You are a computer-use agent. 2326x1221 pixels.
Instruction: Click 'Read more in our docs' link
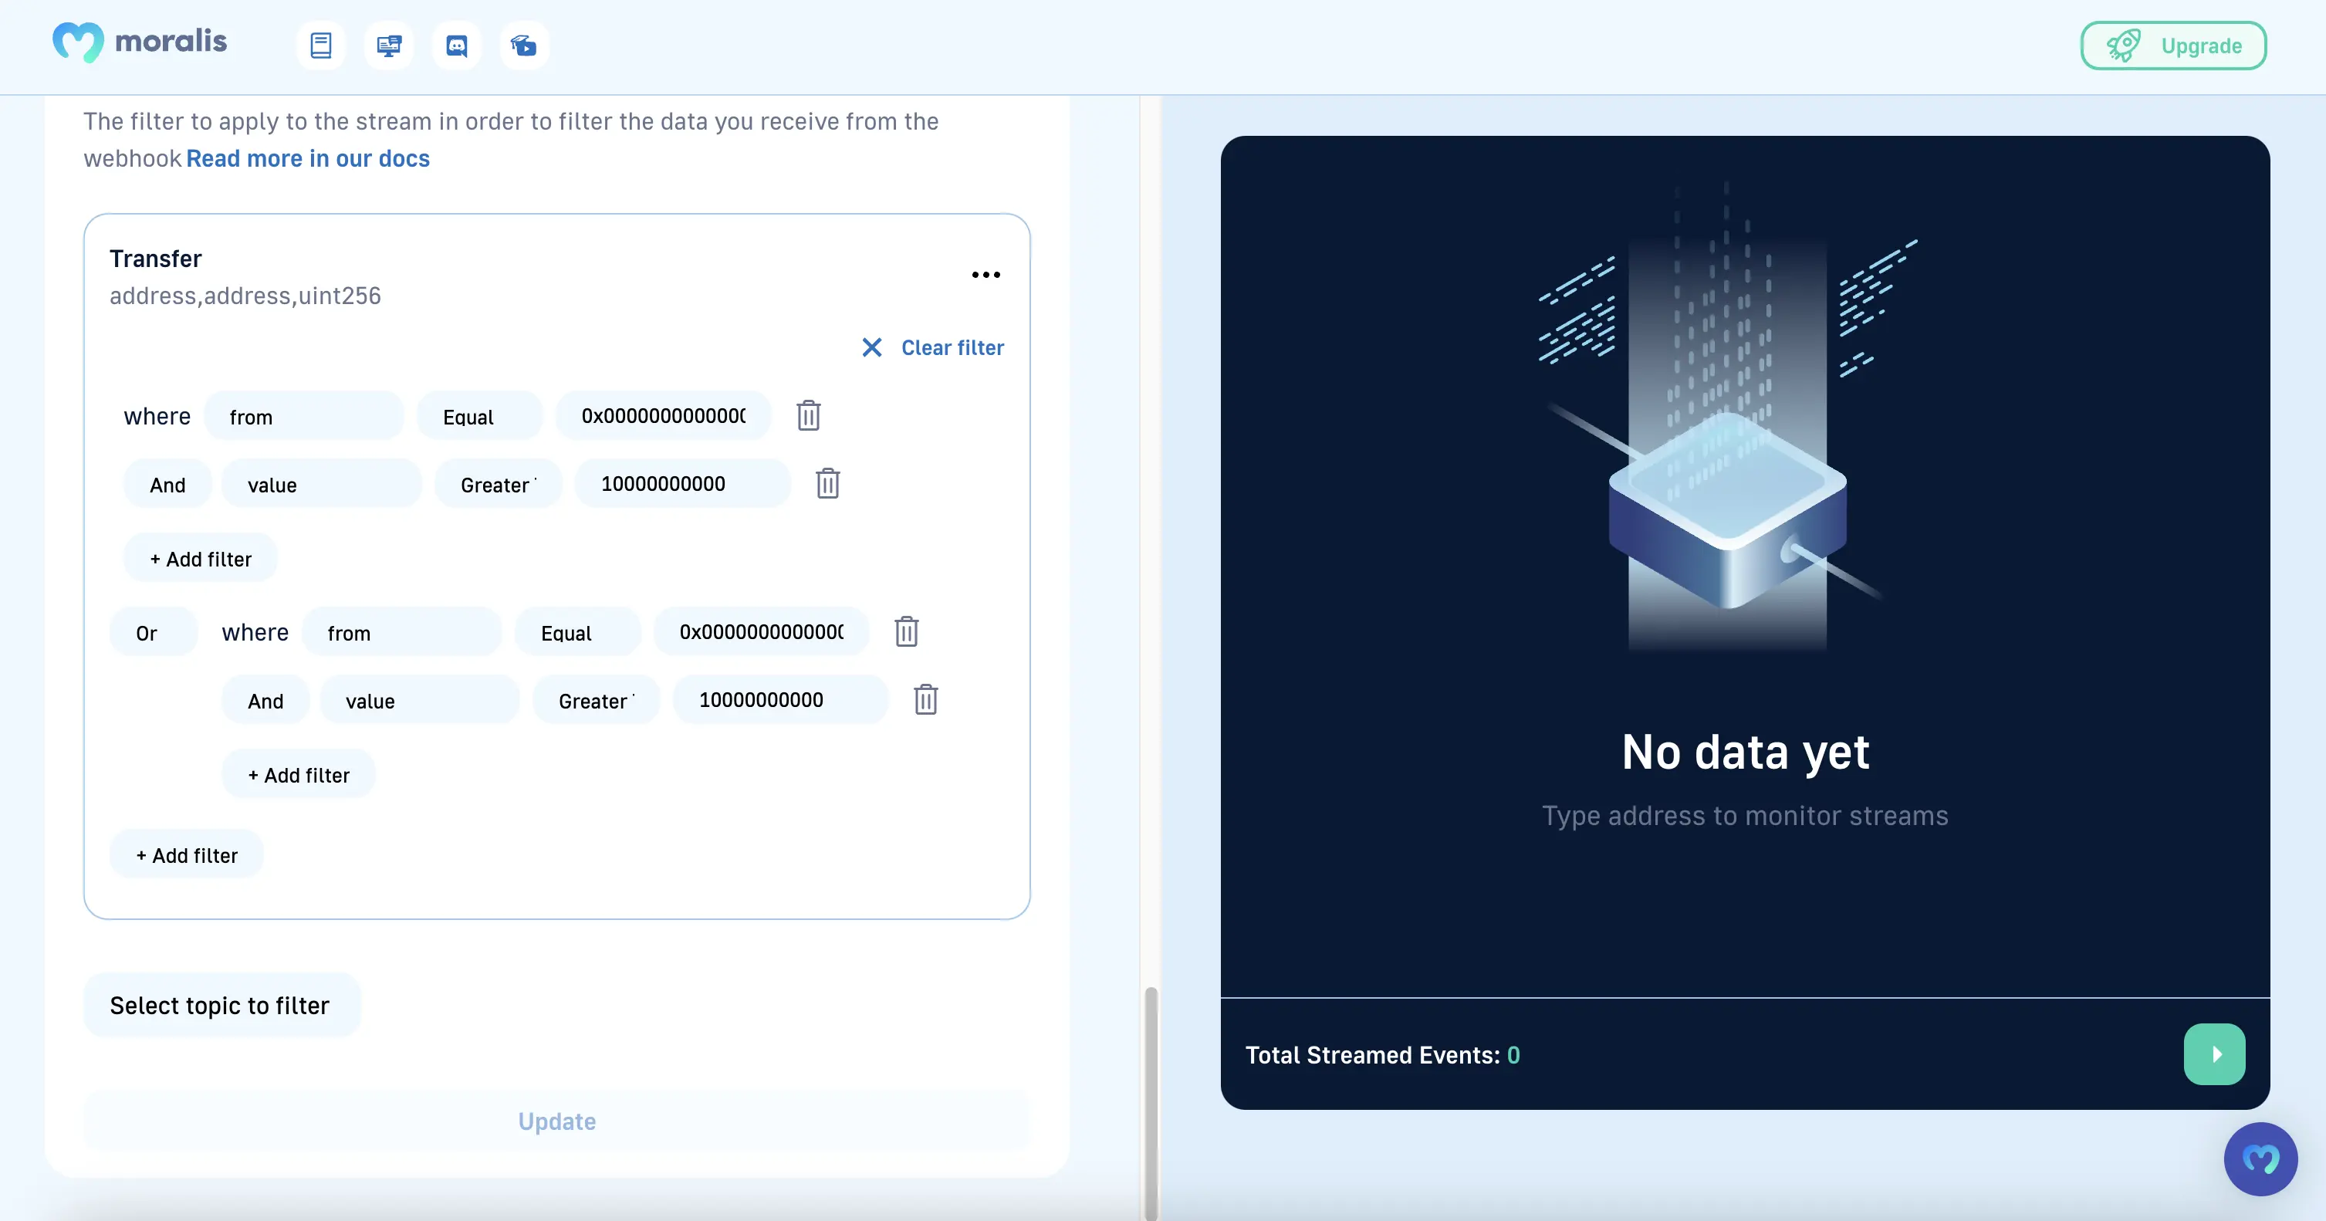[308, 158]
